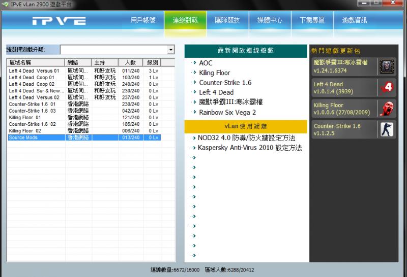Click the IPvE app icon in title bar
Image resolution: width=407 pixels, height=277 pixels.
(5, 4)
